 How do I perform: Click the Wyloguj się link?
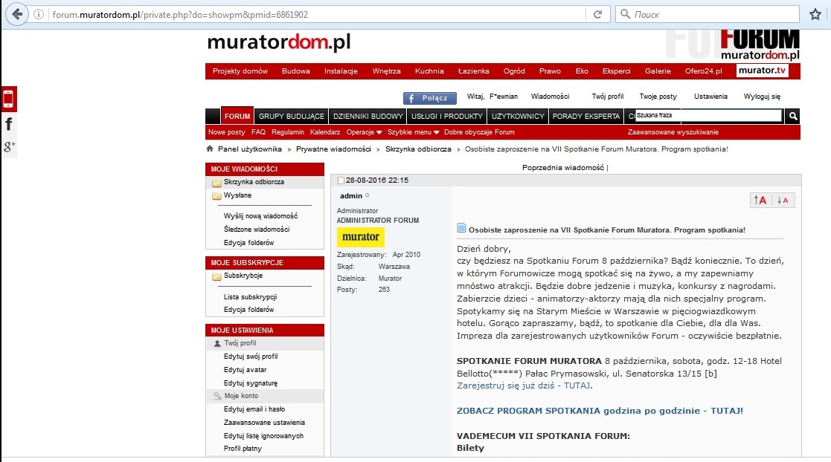point(762,97)
